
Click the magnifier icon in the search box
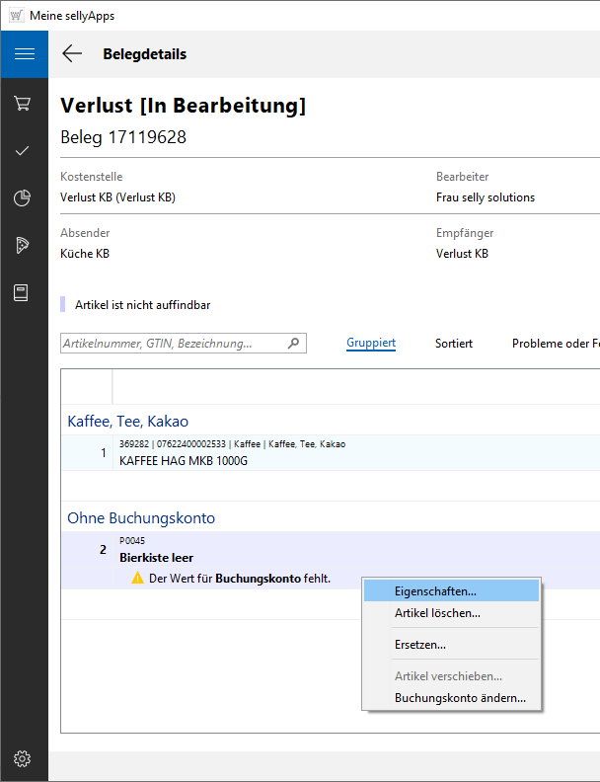pos(293,344)
